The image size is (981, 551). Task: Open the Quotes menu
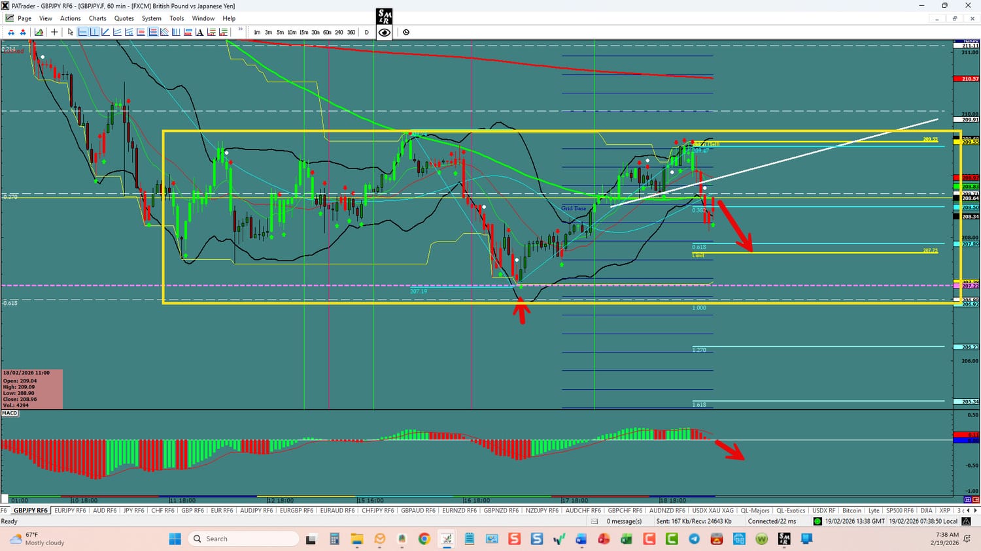[x=124, y=18]
